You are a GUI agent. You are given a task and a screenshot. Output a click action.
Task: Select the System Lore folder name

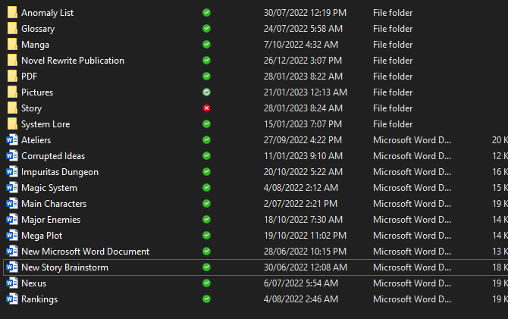pos(45,124)
